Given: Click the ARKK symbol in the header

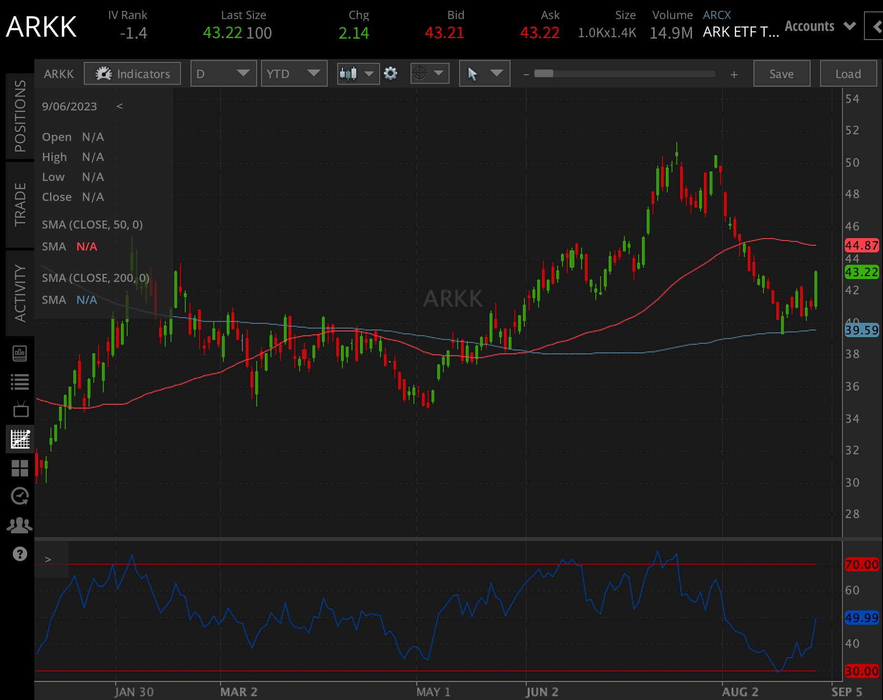Looking at the screenshot, I should tap(41, 27).
